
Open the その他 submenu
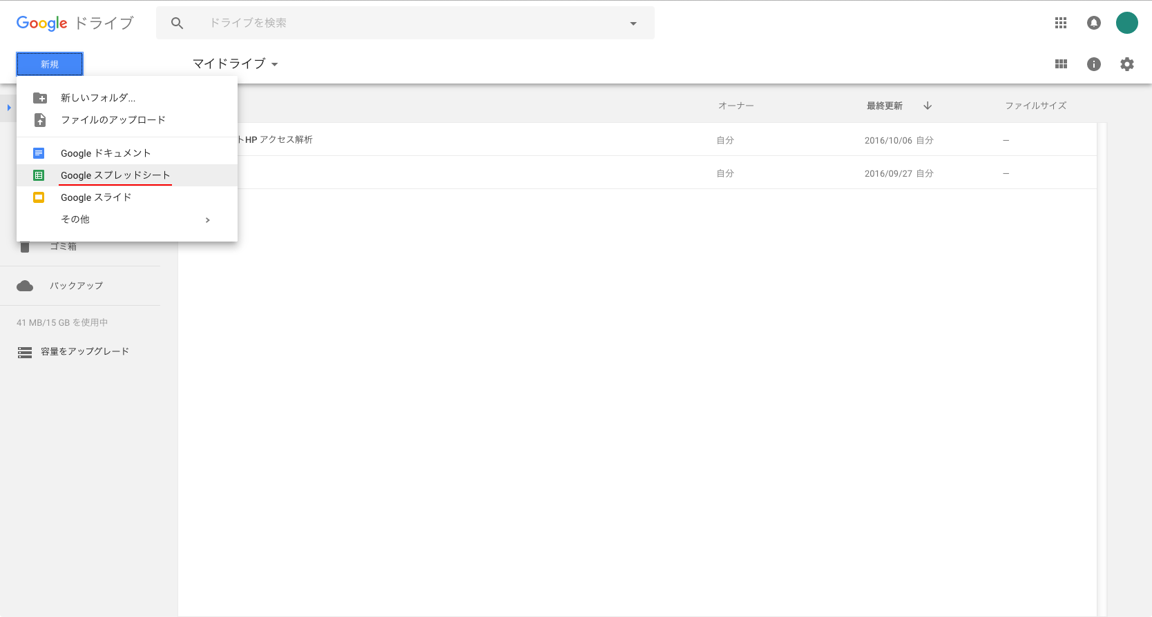tap(127, 219)
